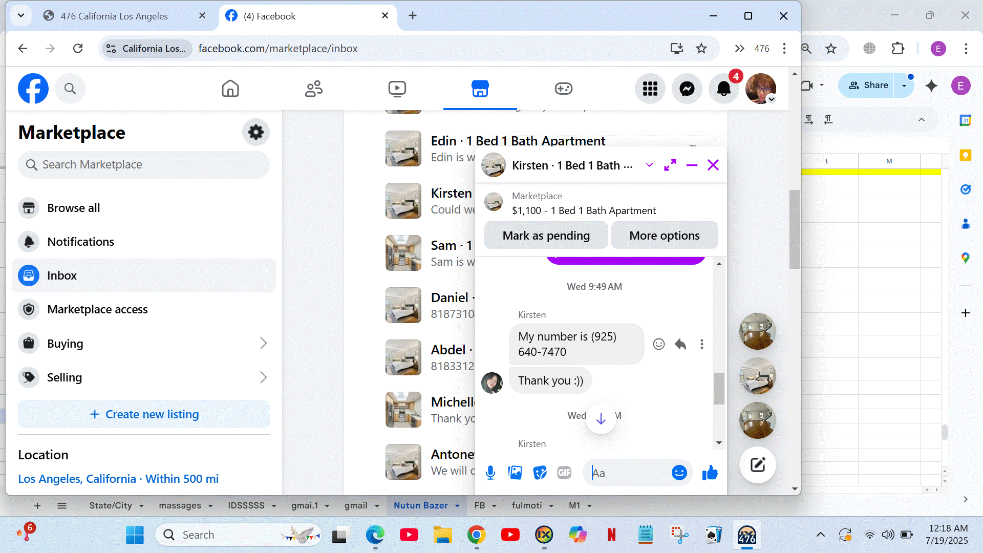
Task: Open Messenger from top bar
Action: [x=687, y=89]
